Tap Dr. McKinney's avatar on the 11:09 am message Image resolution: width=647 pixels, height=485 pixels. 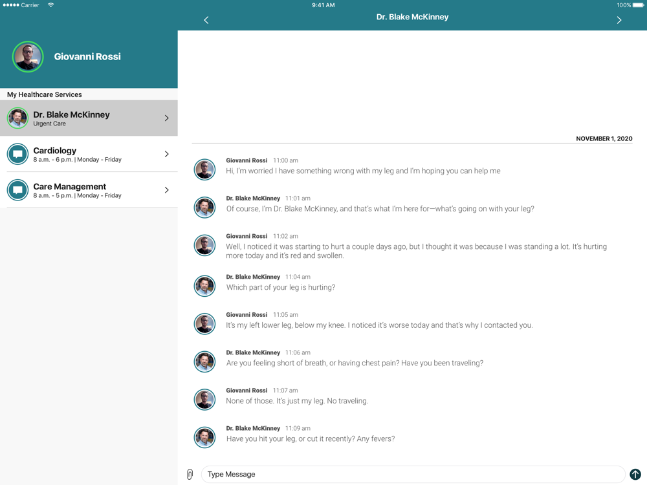204,437
